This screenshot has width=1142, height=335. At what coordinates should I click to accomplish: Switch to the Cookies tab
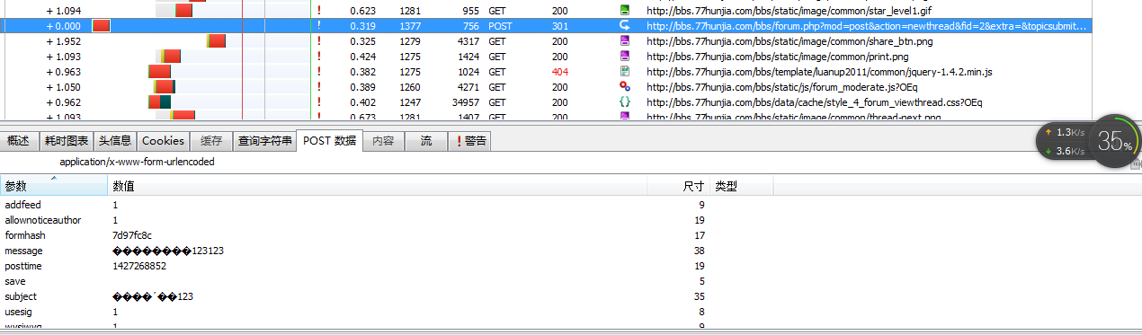(163, 141)
